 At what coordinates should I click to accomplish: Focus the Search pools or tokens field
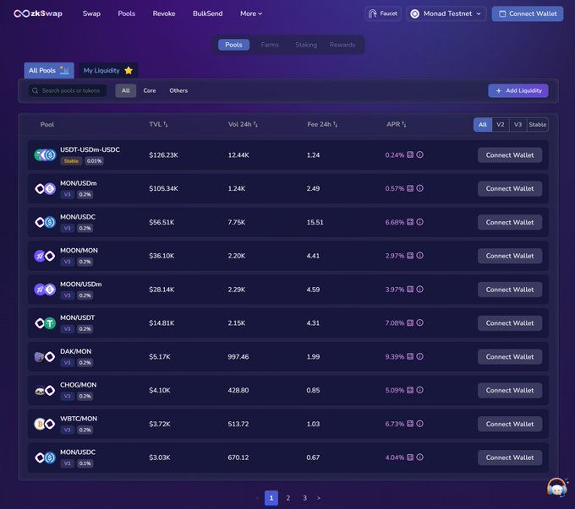[x=68, y=90]
